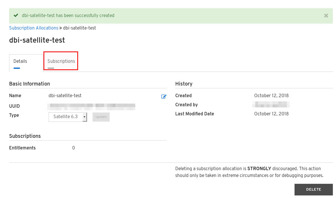The height and width of the screenshot is (198, 336).
Task: Click the DELETE button
Action: point(314,189)
